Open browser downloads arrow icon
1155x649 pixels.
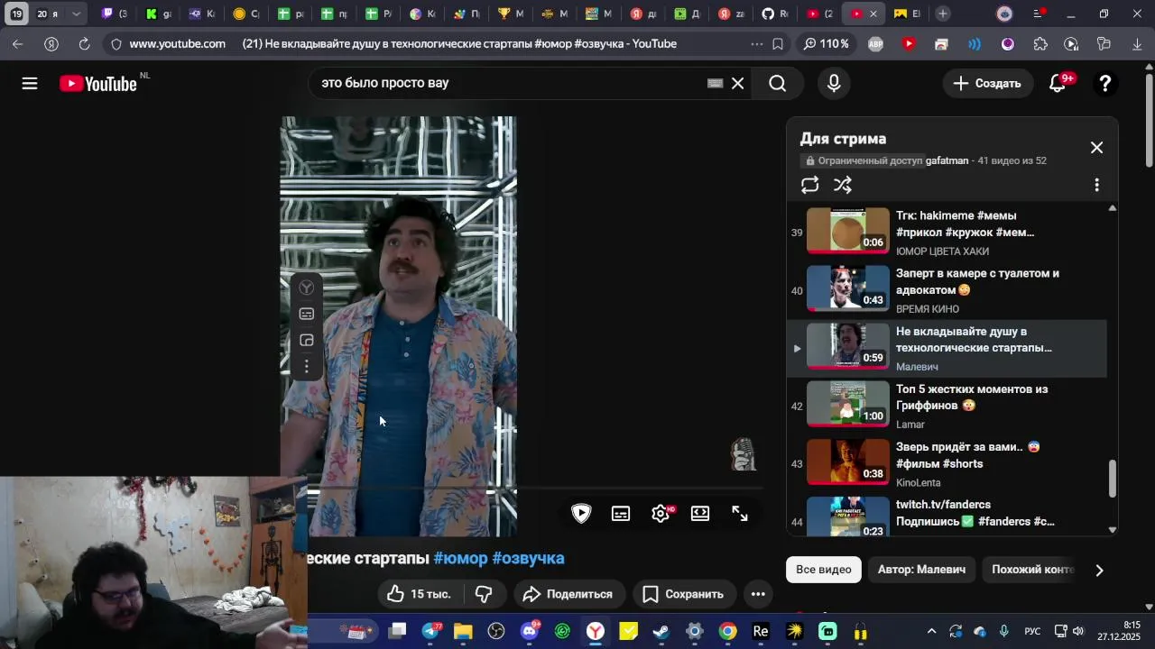coord(1137,43)
